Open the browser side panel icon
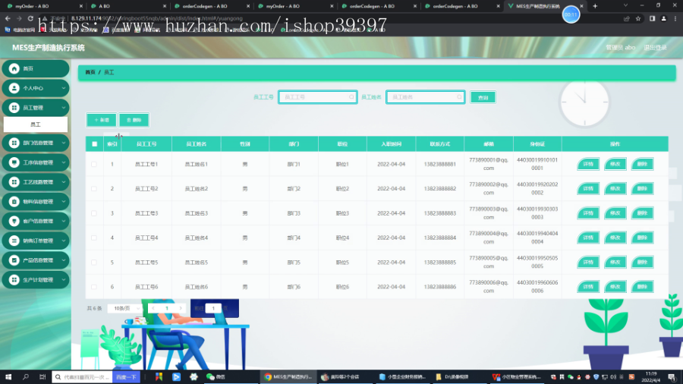Viewport: 683px width, 384px height. pyautogui.click(x=652, y=19)
